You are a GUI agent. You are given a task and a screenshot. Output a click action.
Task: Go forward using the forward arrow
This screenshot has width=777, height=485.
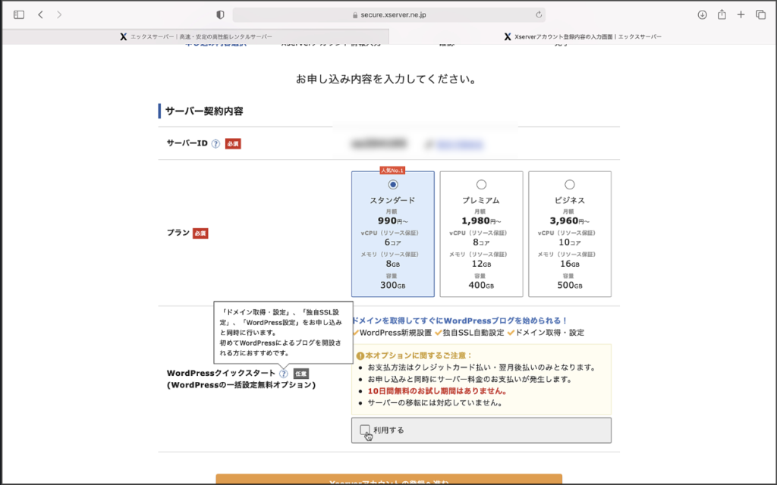(x=59, y=15)
